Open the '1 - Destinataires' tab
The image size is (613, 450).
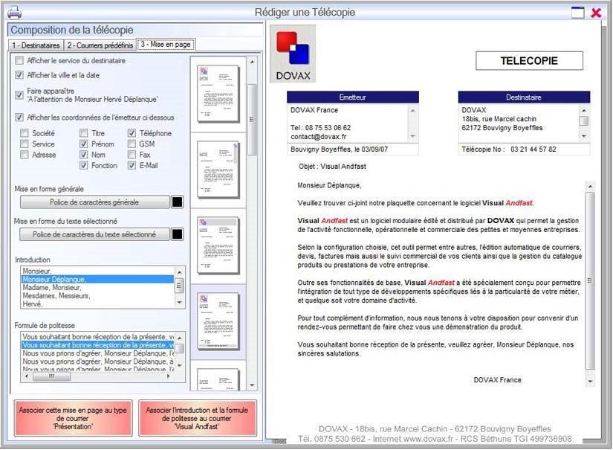[x=36, y=45]
